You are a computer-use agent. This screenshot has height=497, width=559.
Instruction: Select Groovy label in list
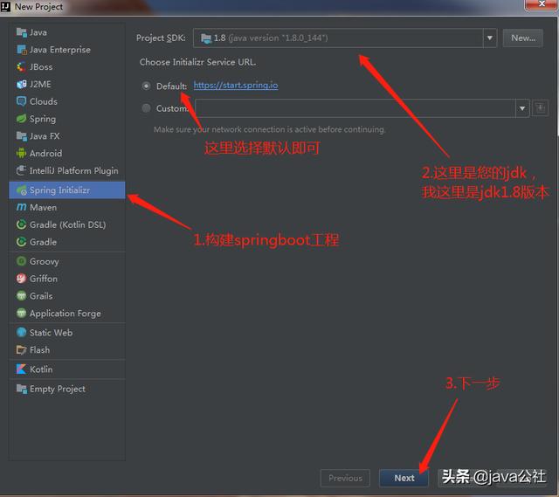45,262
